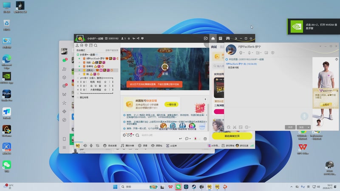Close the SVIP popup card
Screen dimensions: 340x191
[337, 91]
